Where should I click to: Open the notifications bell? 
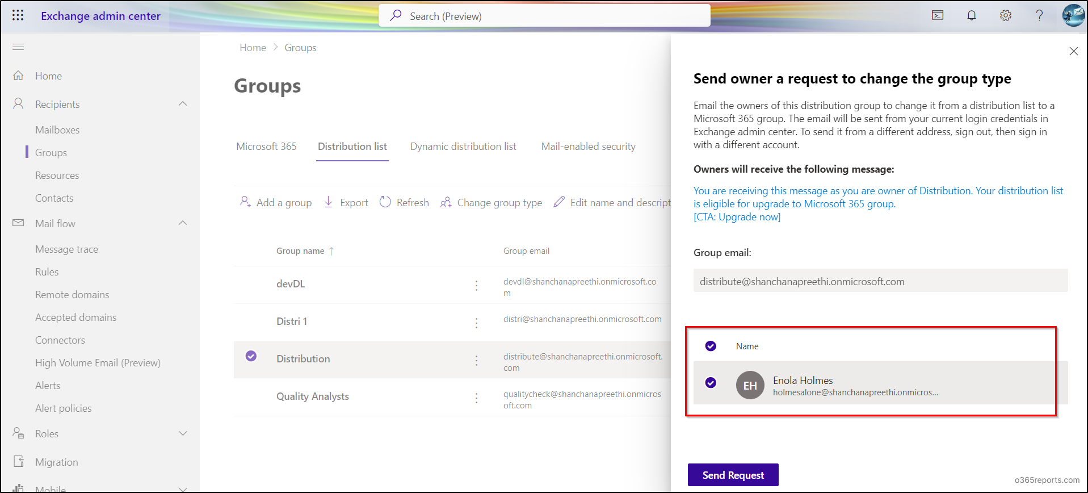pos(972,15)
